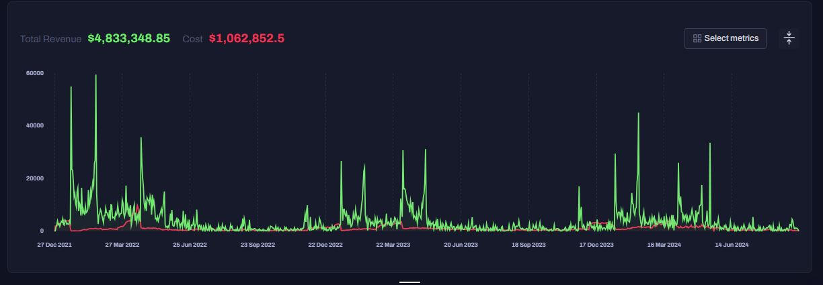Viewport: 823px width, 285px height.
Task: Click the collapse chart icon button
Action: [x=789, y=38]
